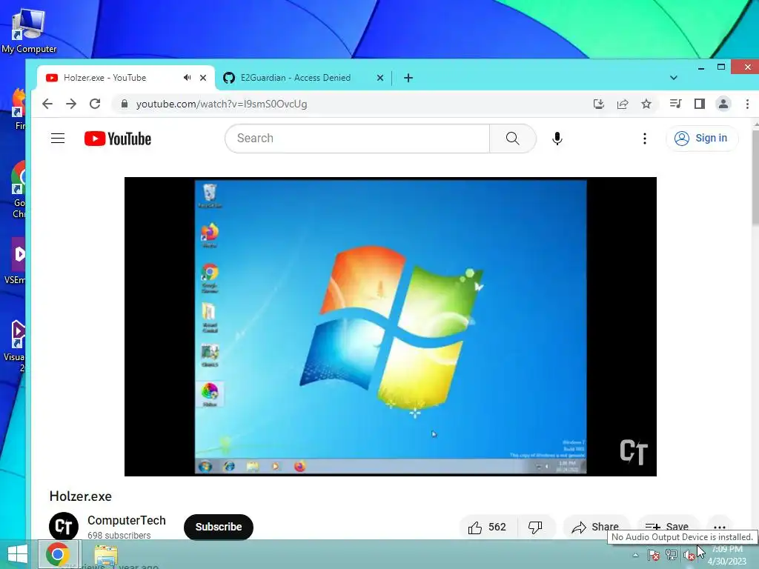
Task: Go to YouTube home via logo
Action: pyautogui.click(x=118, y=139)
